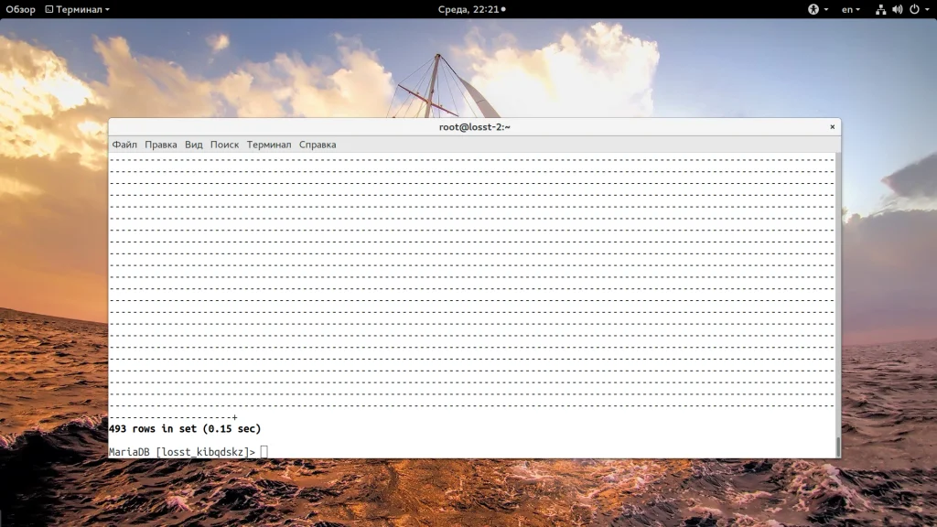
Task: Open the clock Среда, 22:21 calendar
Action: [471, 9]
